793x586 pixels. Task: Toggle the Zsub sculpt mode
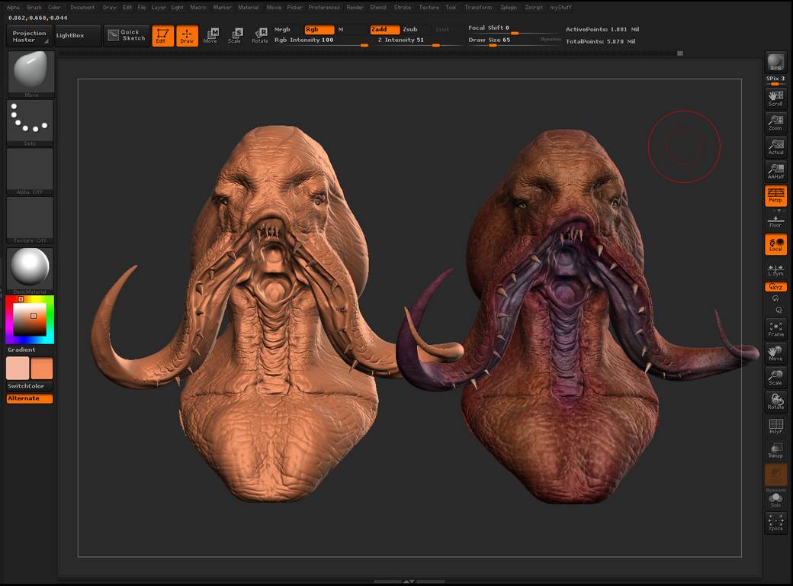410,29
